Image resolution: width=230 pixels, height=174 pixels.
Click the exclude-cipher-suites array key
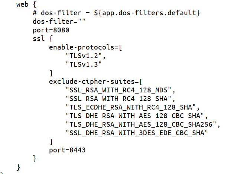point(95,81)
